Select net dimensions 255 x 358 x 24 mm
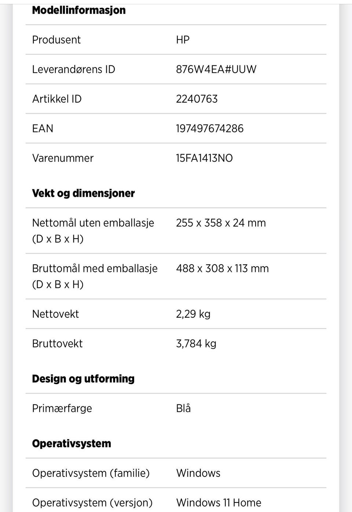This screenshot has width=352, height=512. 221,223
